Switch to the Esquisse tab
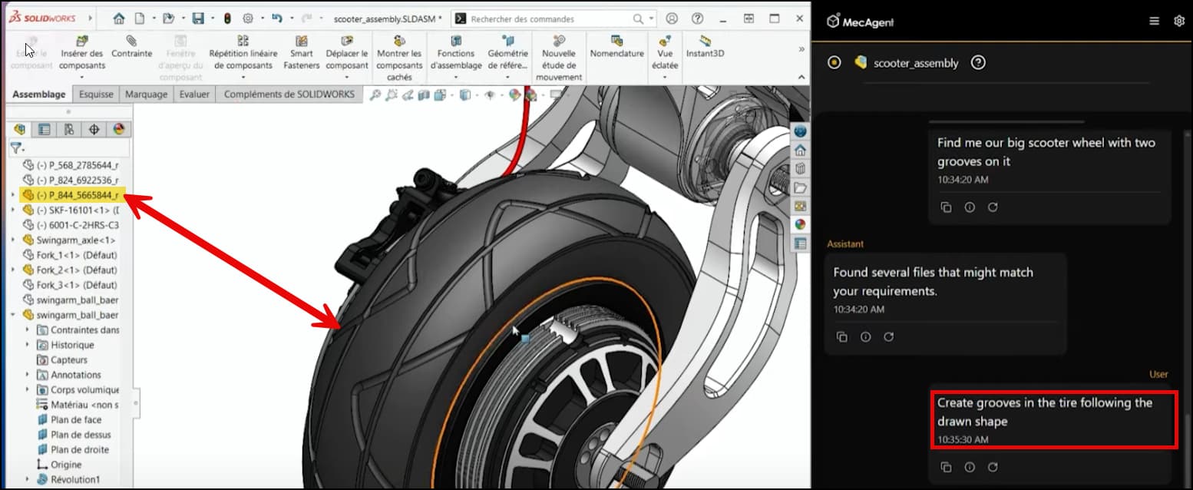The image size is (1193, 490). click(96, 94)
